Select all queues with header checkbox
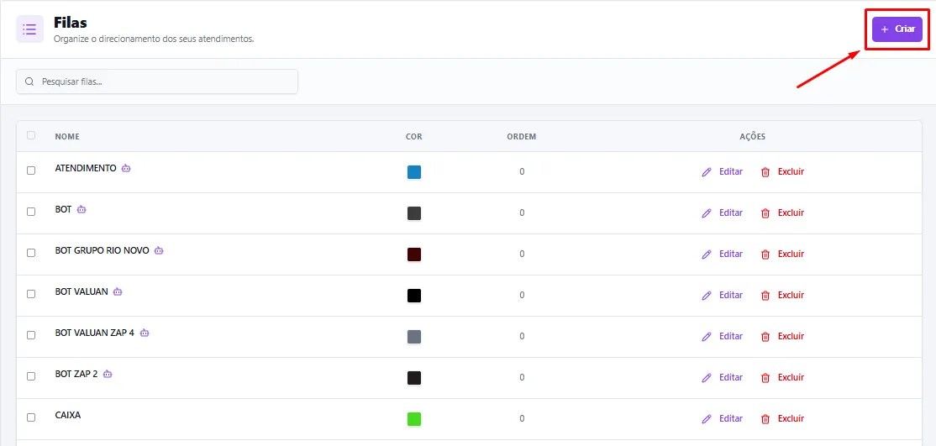Screen dimensions: 936x446 click(31, 135)
